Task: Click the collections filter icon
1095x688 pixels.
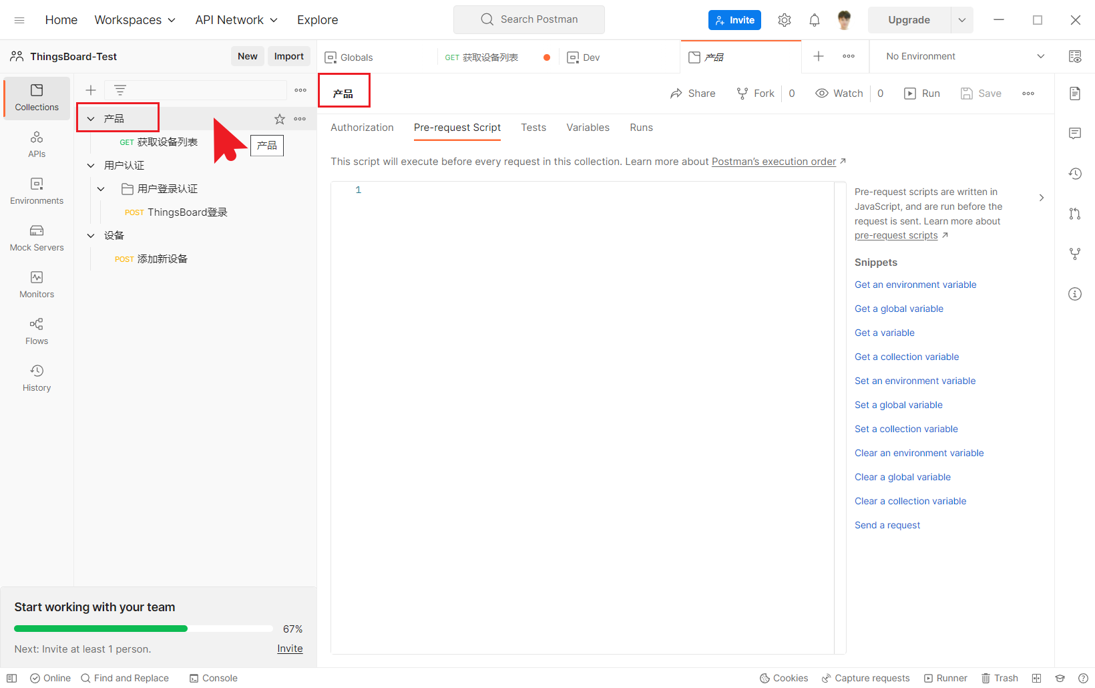Action: pyautogui.click(x=120, y=90)
